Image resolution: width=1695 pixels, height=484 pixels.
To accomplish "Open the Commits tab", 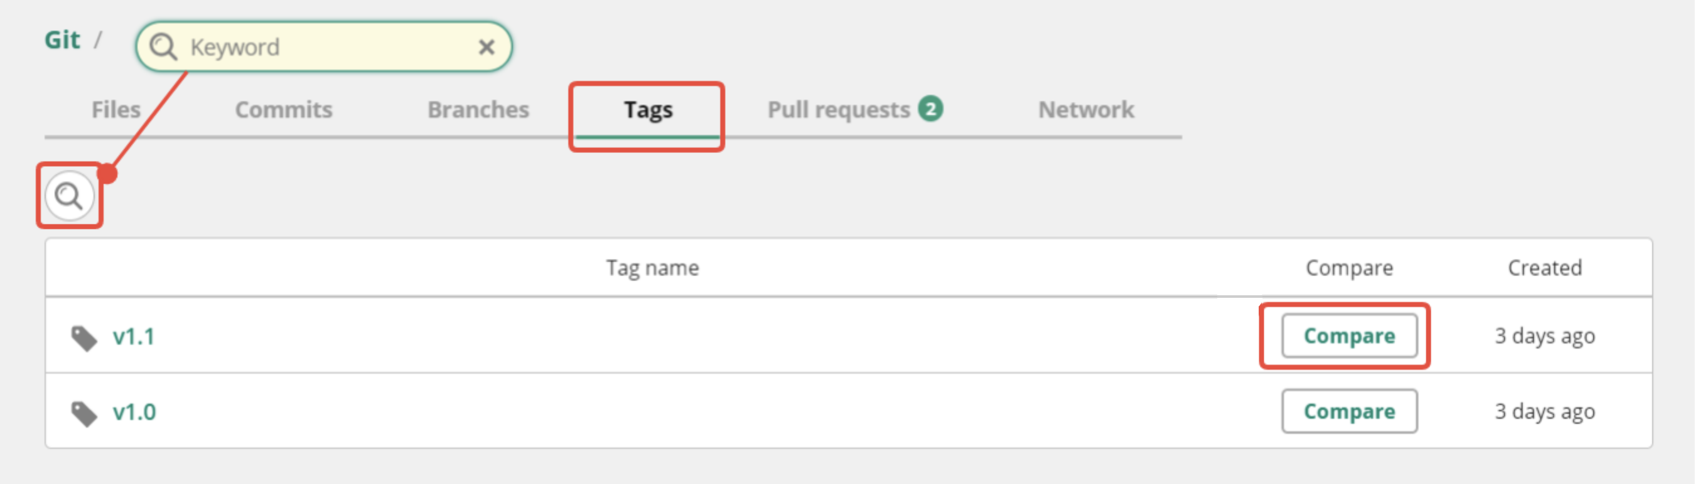I will (284, 110).
